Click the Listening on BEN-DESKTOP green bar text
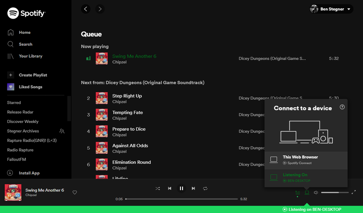Image resolution: width=363 pixels, height=213 pixels. [315, 209]
